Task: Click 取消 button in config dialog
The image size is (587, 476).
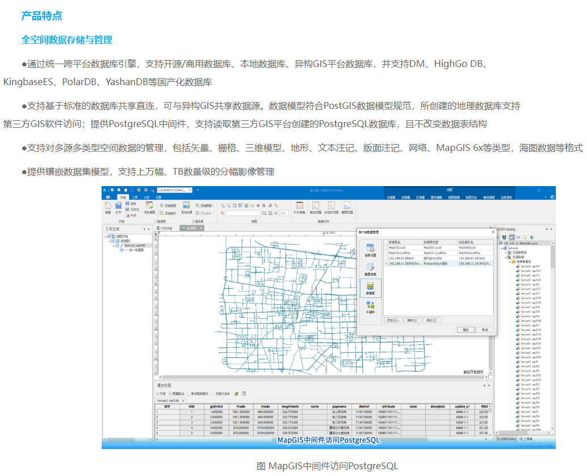Action: tap(485, 330)
